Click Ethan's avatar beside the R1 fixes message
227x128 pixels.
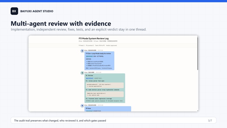[82, 106]
